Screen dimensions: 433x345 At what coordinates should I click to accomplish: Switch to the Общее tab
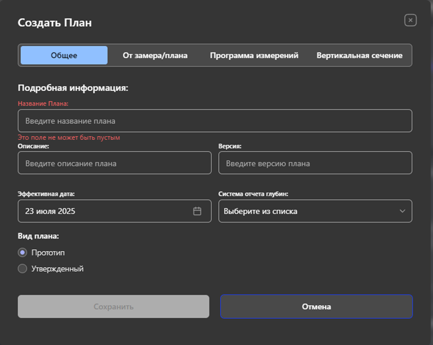[x=64, y=55]
